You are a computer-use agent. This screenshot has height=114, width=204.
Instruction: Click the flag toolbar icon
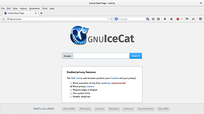(x=187, y=19)
